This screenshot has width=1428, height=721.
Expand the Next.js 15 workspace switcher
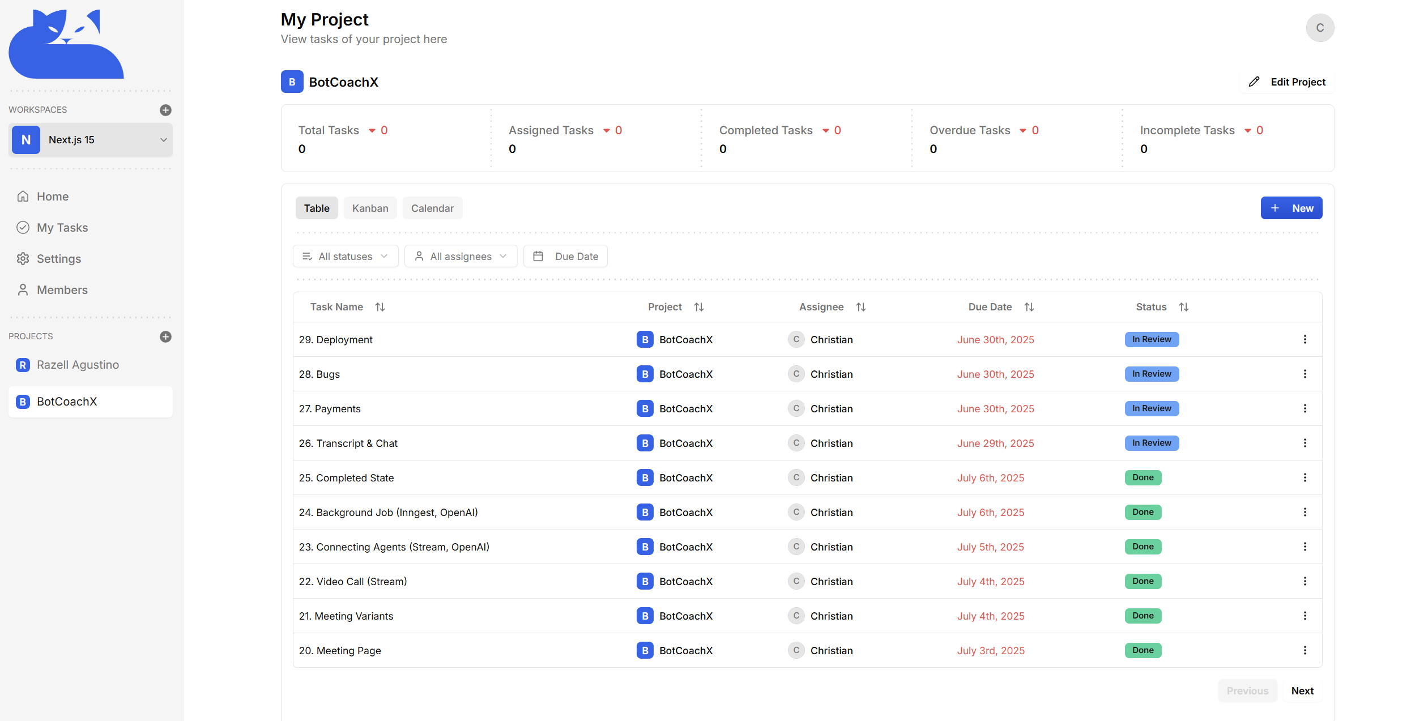click(91, 140)
